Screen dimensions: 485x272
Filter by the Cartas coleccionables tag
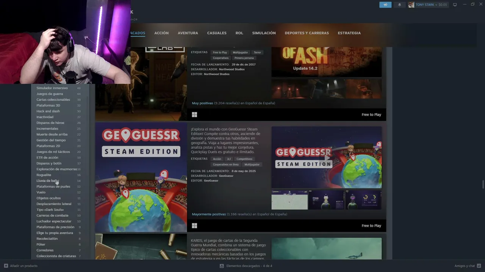click(53, 100)
